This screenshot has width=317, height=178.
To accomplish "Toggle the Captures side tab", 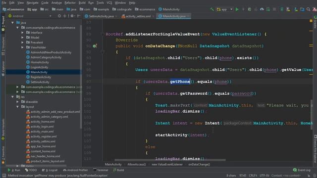I will 3,69.
